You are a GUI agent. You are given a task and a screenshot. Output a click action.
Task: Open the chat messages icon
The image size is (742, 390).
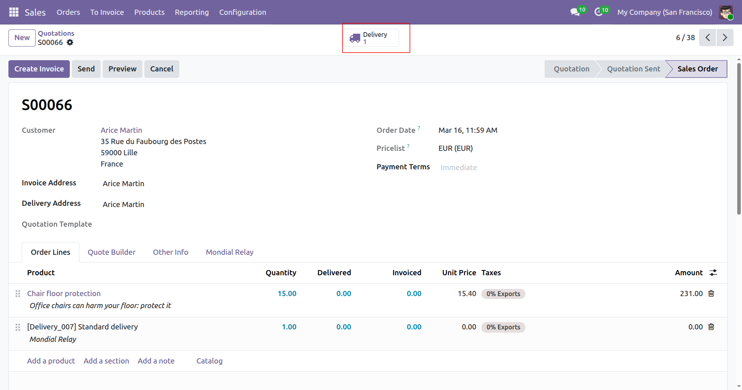pos(575,12)
